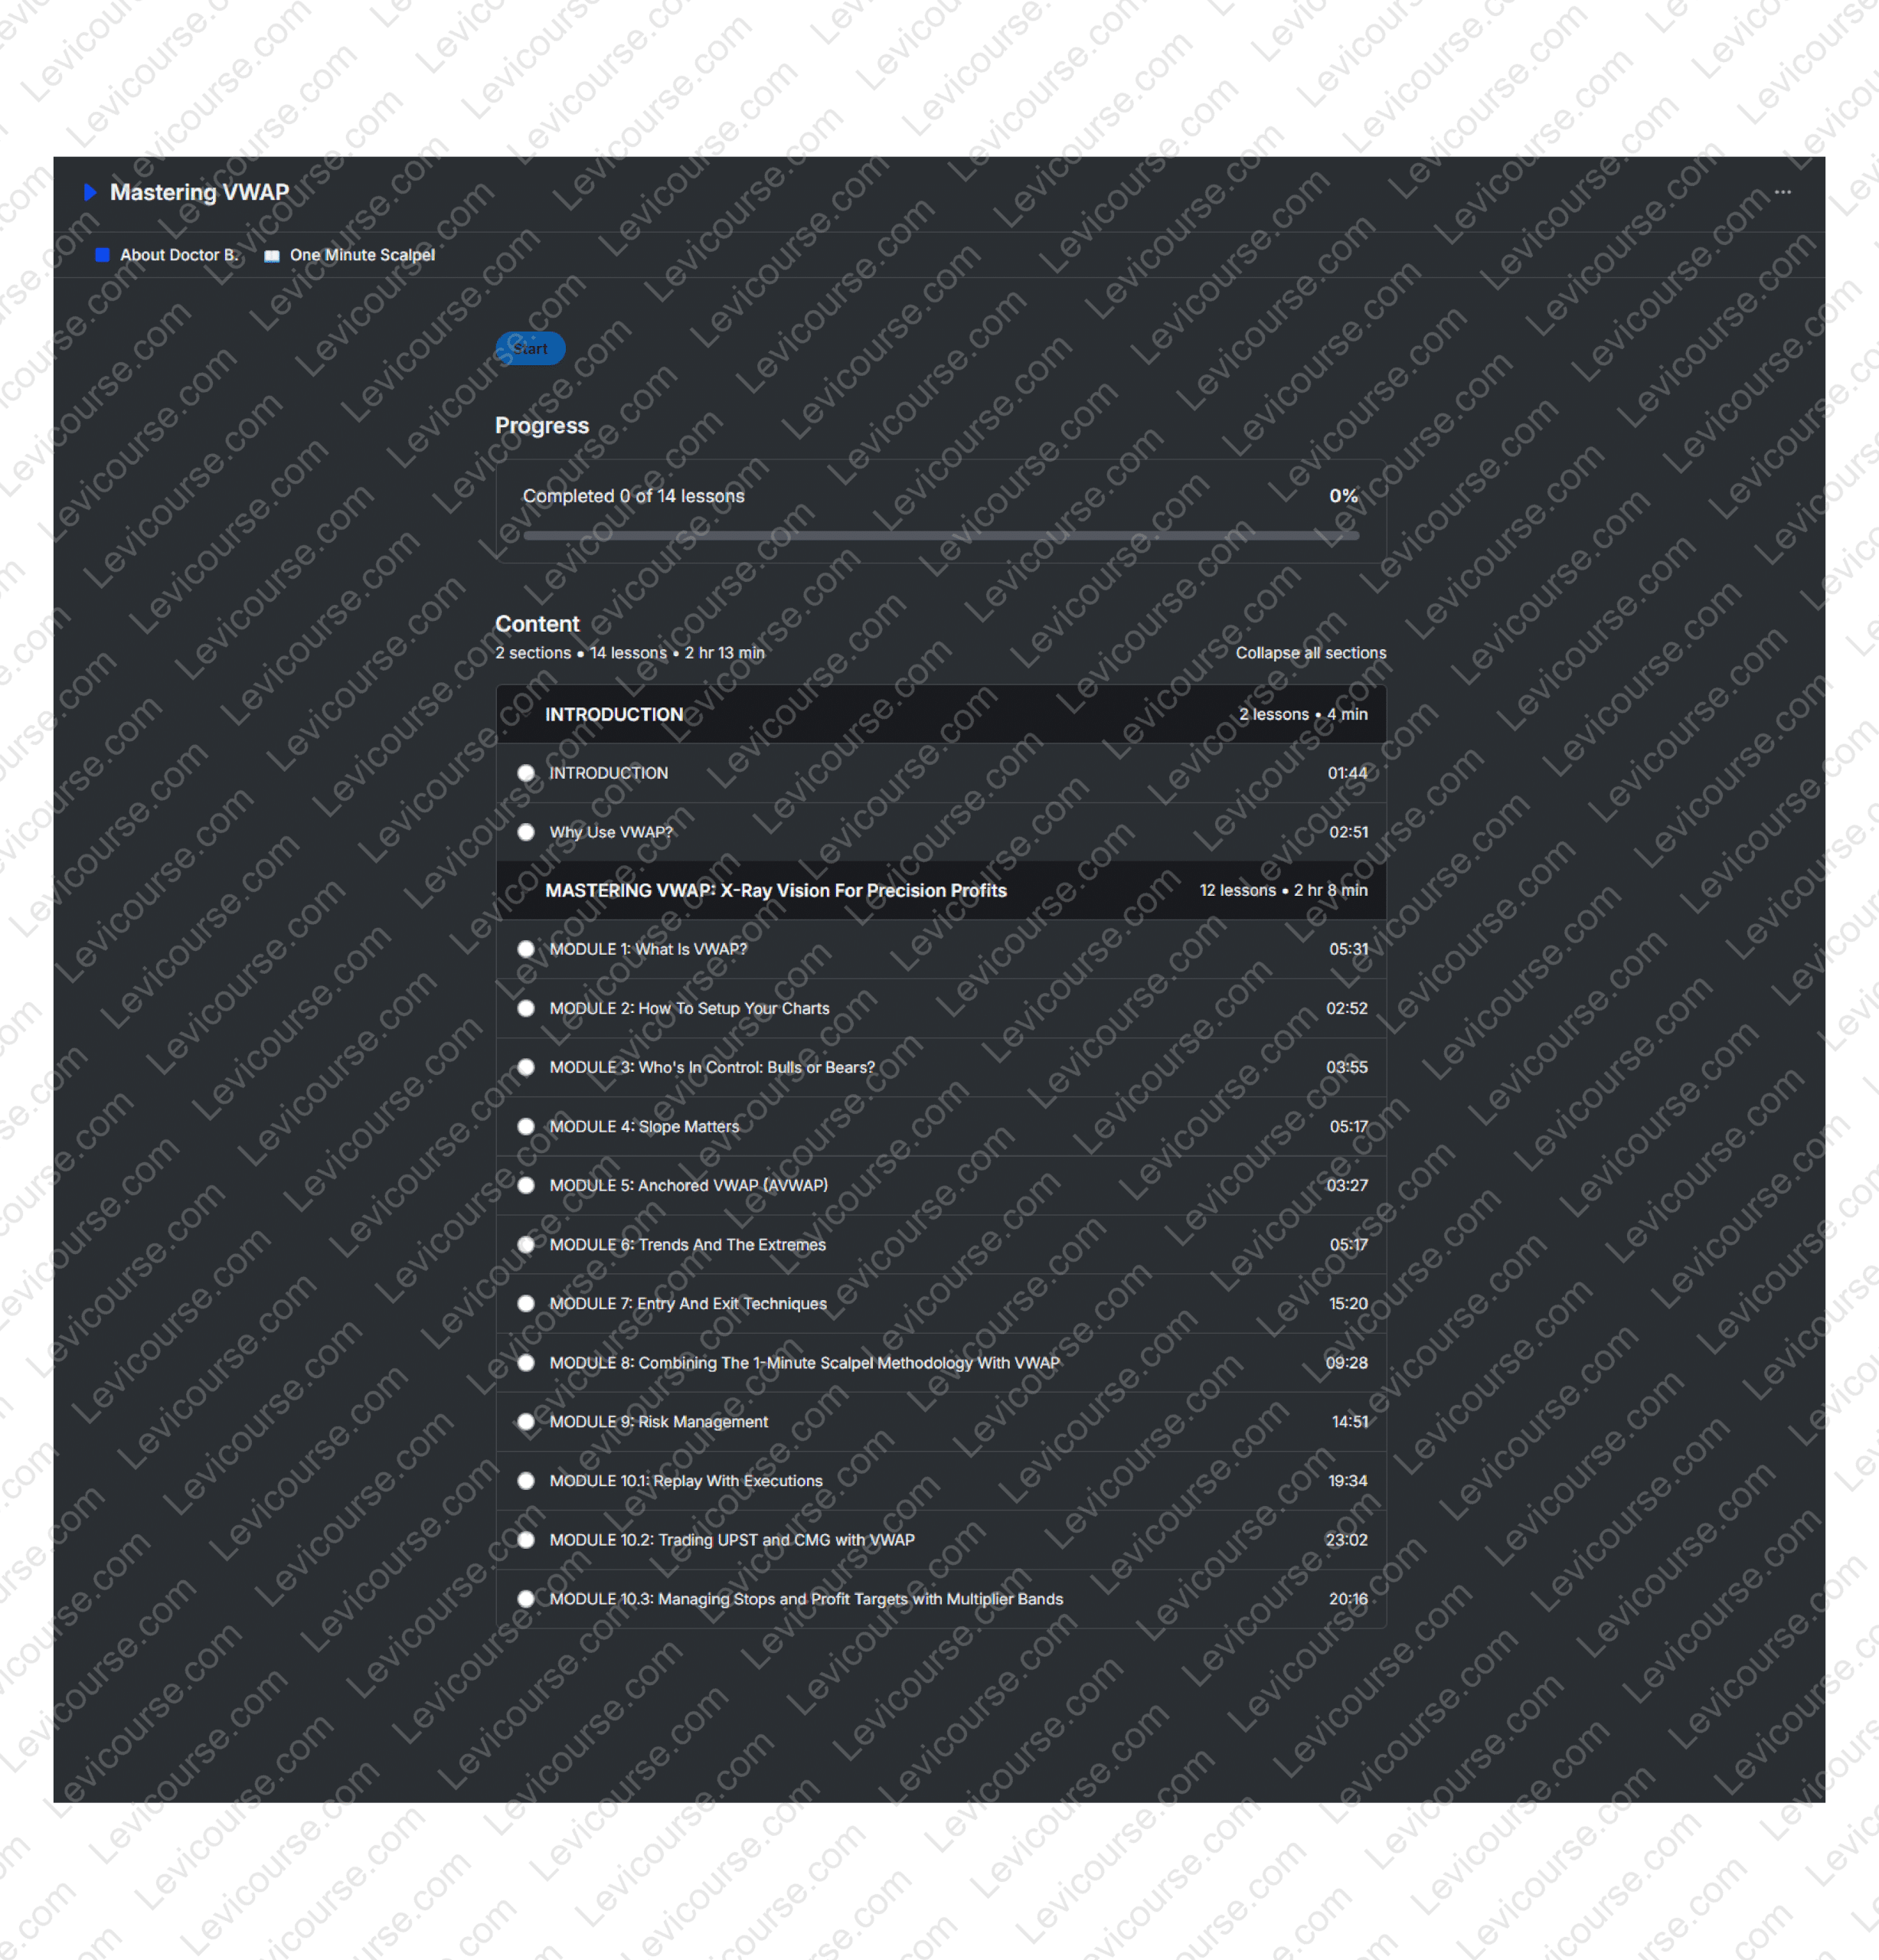
Task: Open the About Doctor B. tab
Action: point(179,255)
